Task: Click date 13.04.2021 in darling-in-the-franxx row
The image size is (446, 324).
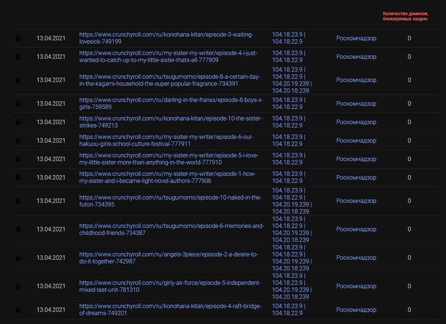Action: 51,103
